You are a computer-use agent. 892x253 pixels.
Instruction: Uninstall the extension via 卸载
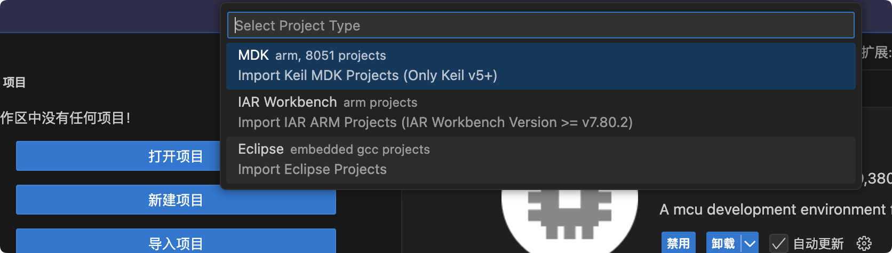tap(723, 243)
